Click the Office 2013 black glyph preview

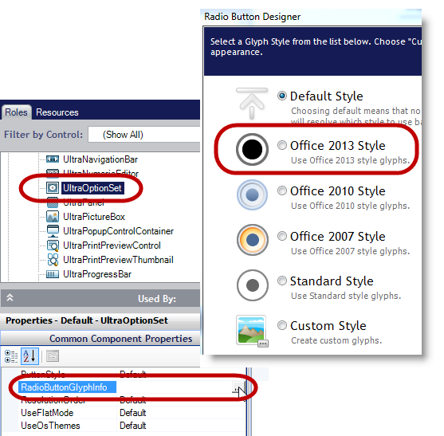252,149
